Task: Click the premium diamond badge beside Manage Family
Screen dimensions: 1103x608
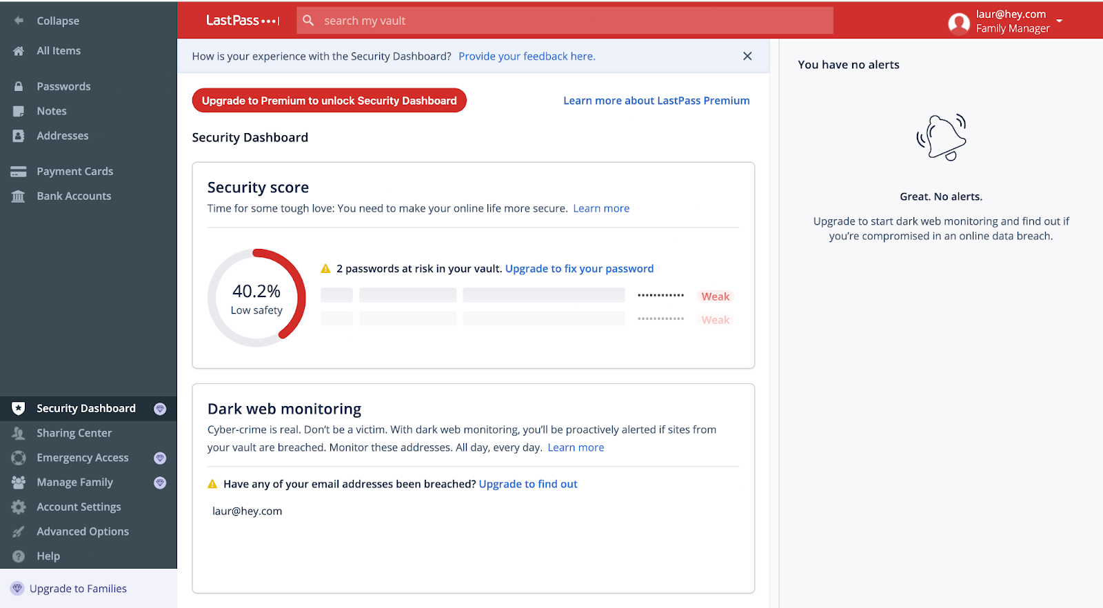Action: (160, 483)
